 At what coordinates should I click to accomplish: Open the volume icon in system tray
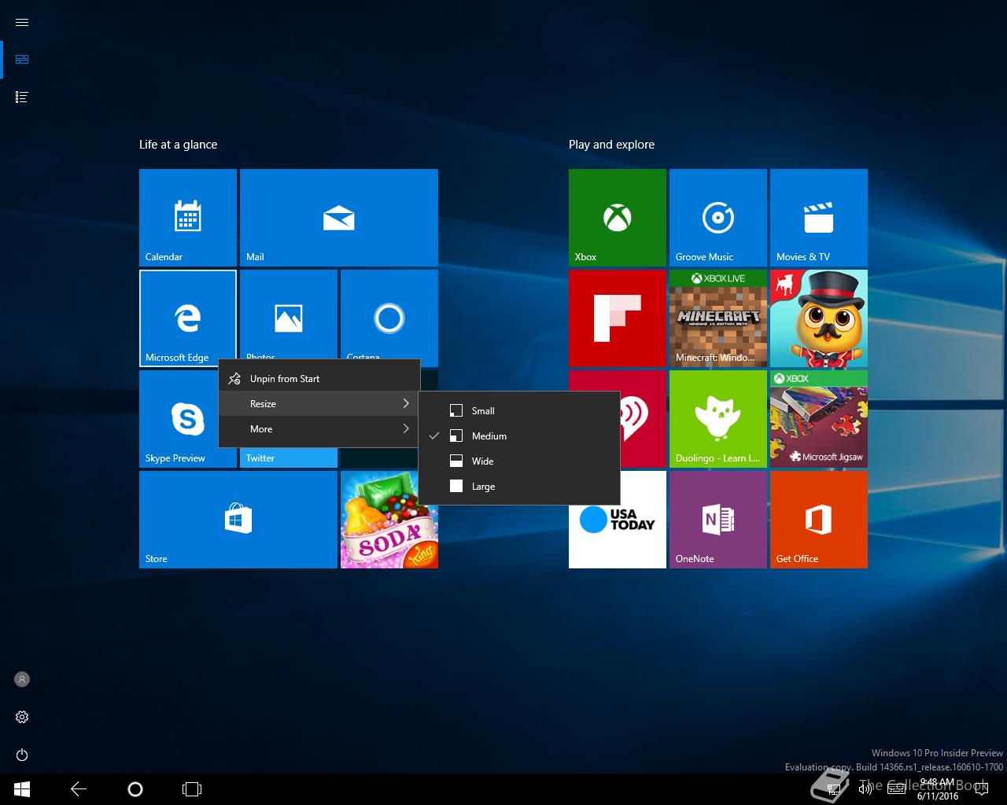[865, 789]
